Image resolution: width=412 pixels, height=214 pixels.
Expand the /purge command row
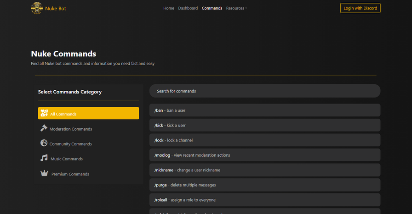(265, 185)
